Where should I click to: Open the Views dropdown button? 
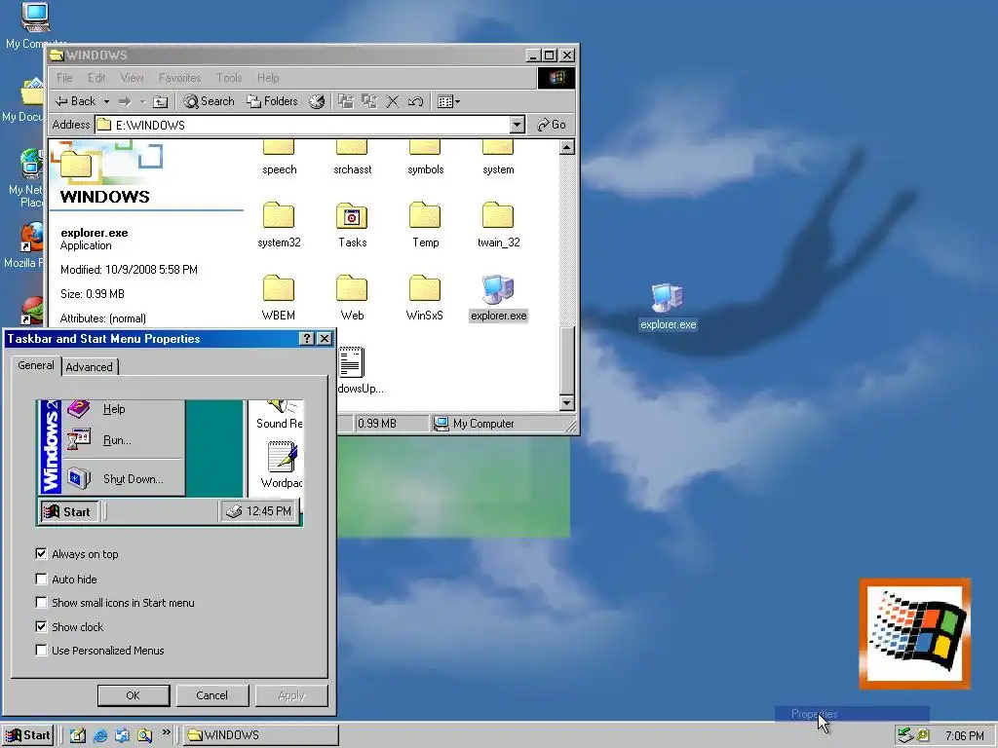(x=448, y=101)
